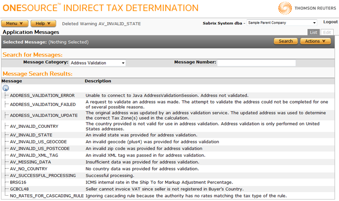Screen dimensions: 339x201
Task: Click the blue root tree icon above results
Action: click(x=5, y=88)
